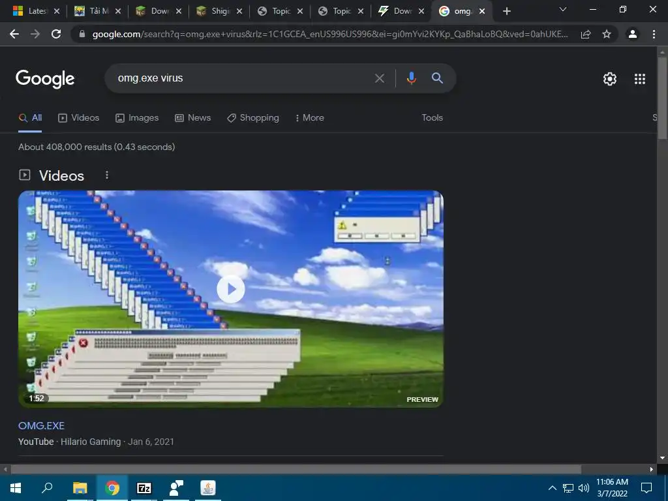Click the video thumbnail PREVIEW label
Screen dimensions: 668x501
pos(422,400)
